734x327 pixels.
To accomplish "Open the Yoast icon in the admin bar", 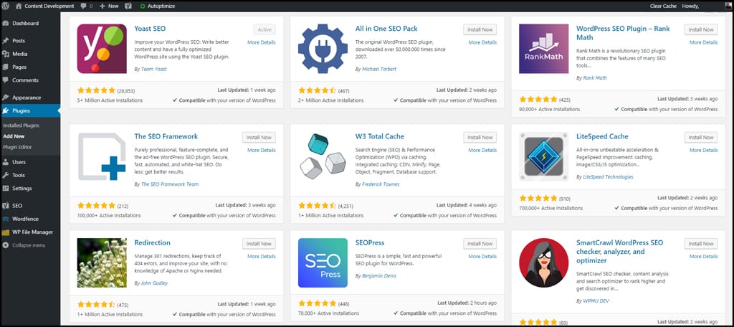I will (x=128, y=6).
